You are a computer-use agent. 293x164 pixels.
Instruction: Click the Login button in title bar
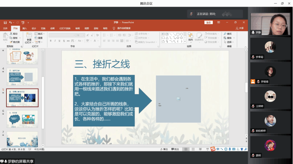(209, 22)
